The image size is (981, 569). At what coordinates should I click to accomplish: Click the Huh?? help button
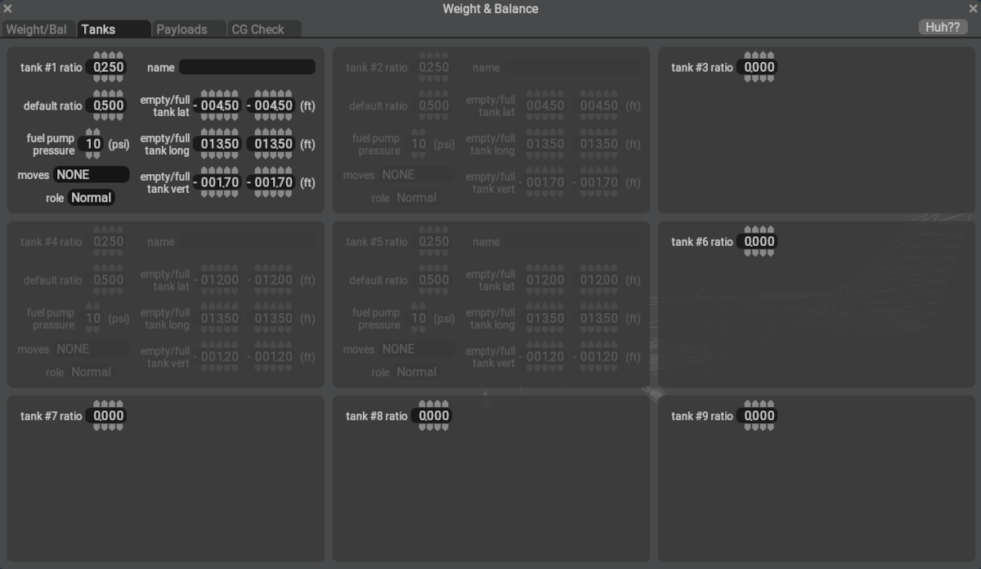pos(943,27)
